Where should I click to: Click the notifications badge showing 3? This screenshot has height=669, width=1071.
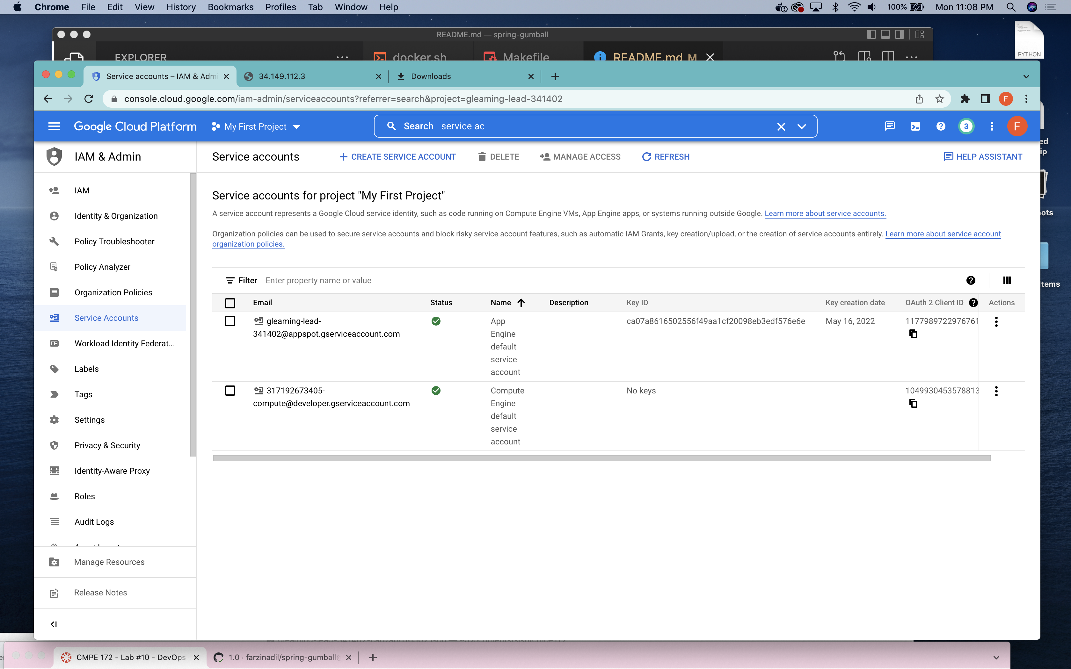coord(966,126)
